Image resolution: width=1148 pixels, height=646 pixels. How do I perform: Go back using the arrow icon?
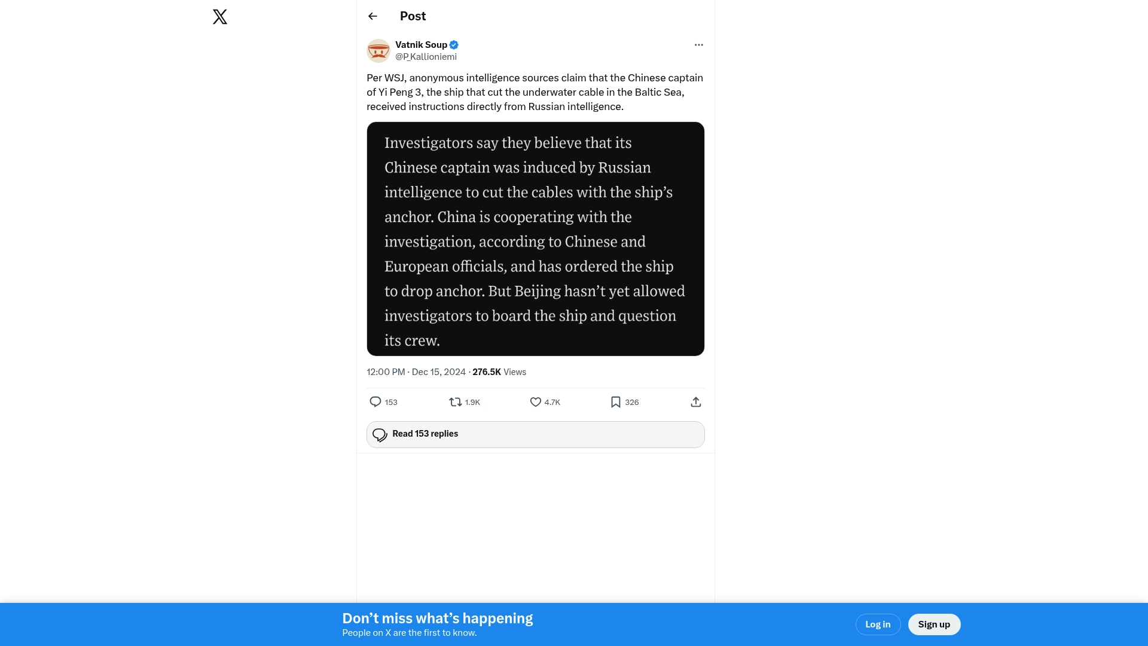point(373,16)
